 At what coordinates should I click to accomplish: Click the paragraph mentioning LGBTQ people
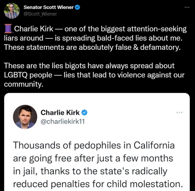tap(94, 75)
